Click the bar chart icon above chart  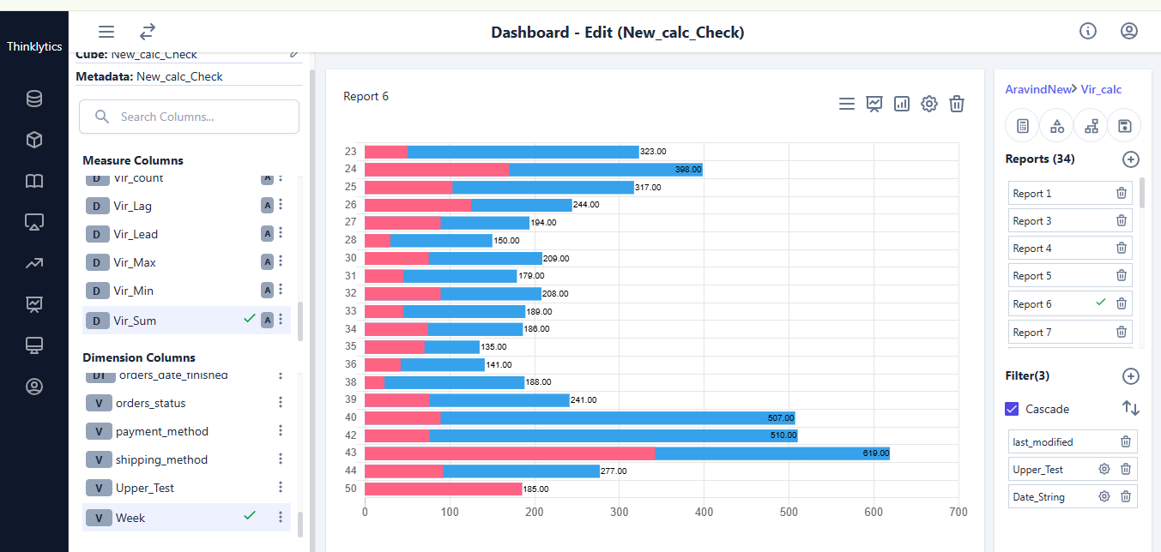tap(902, 104)
